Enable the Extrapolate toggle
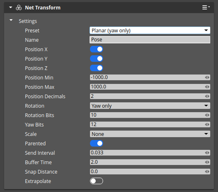This screenshot has width=218, height=192. click(97, 181)
